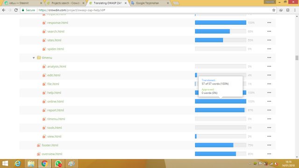
Task: Open options menu for edit.html row
Action: point(269,75)
